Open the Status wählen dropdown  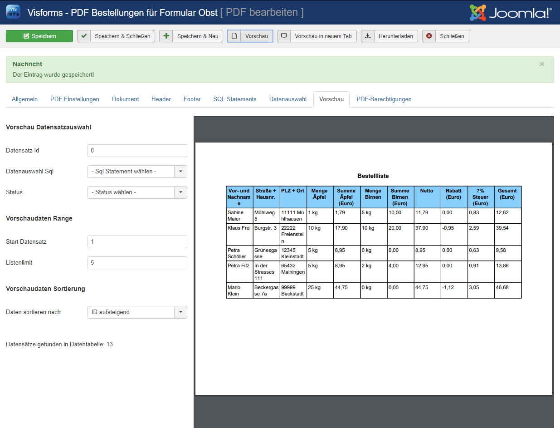pos(180,192)
